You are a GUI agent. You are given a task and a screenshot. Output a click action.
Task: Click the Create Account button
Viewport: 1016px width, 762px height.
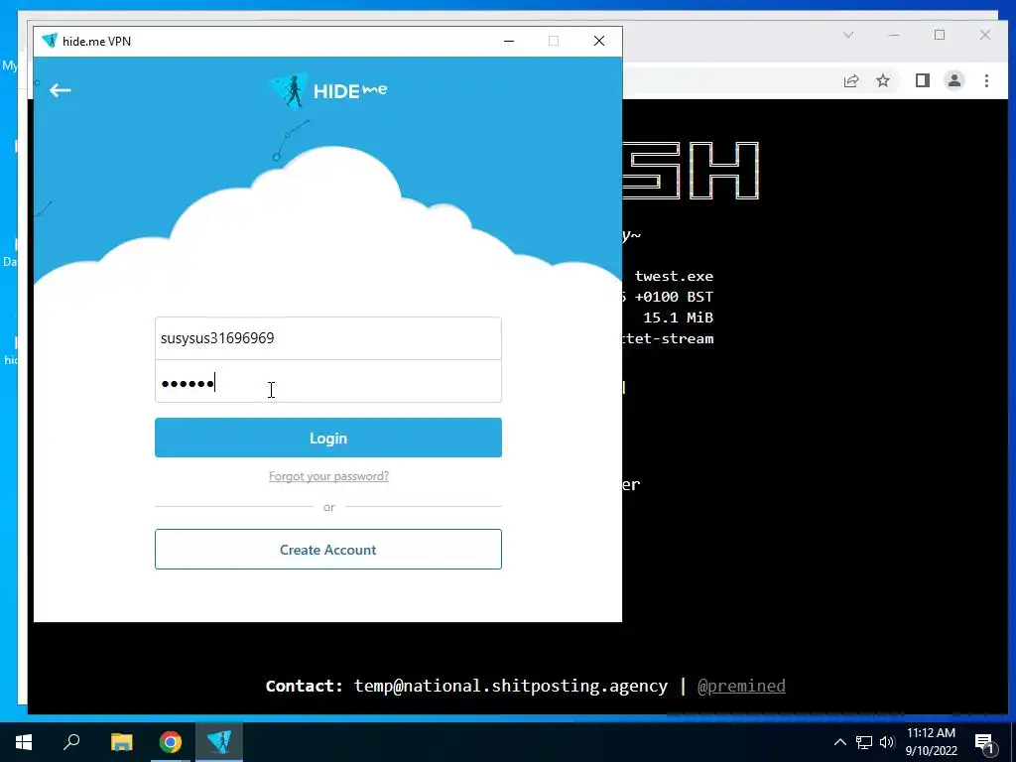coord(327,550)
